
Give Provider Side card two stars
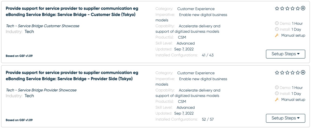tap(282, 73)
